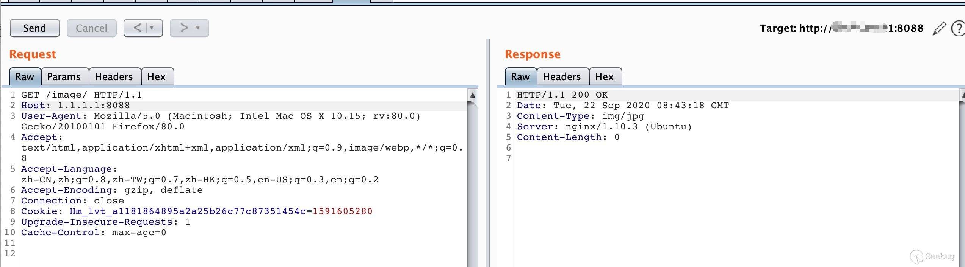Click the 'Host: 1.1.1.1:8088' header line

(75, 106)
